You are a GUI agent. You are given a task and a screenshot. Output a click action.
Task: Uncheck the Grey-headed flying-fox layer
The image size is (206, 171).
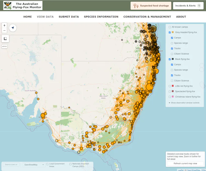coord(170,33)
